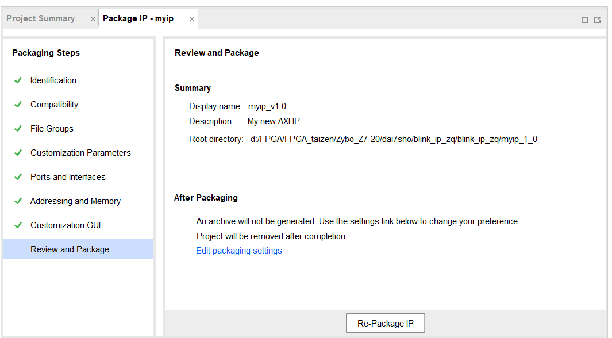Click the green checkmark beside File Groups

pyautogui.click(x=18, y=129)
